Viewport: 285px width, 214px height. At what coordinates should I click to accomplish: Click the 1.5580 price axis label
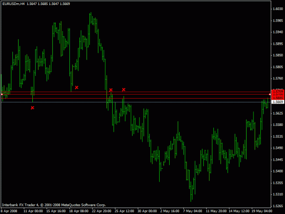point(278,125)
